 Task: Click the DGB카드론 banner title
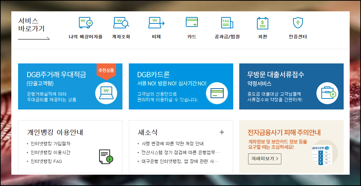[x=153, y=75]
